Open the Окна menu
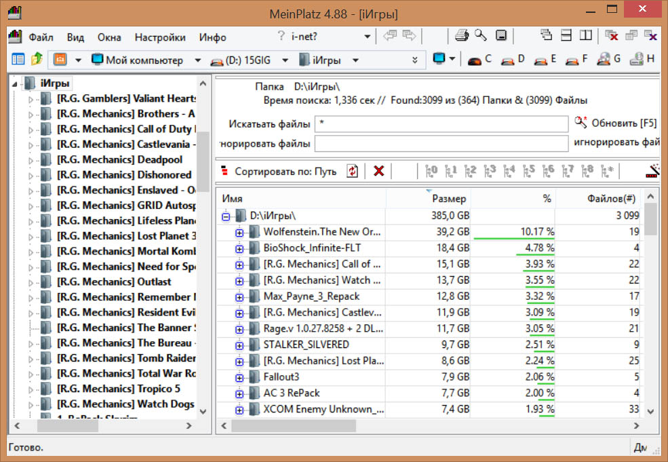Screen dimensions: 668x462 [109, 37]
